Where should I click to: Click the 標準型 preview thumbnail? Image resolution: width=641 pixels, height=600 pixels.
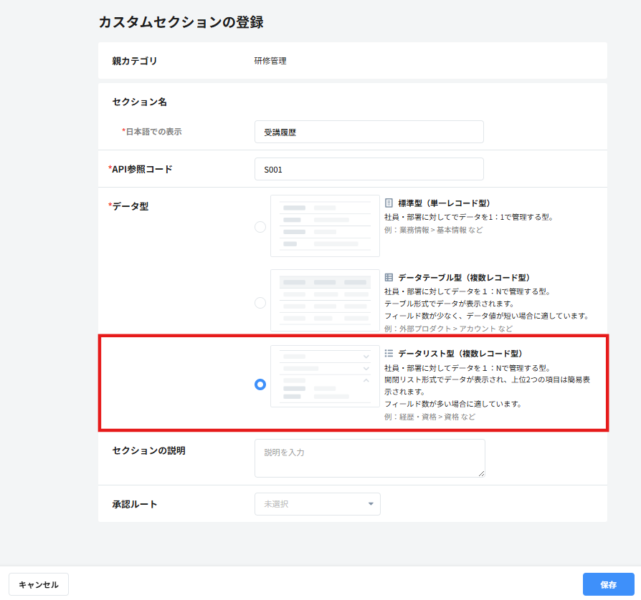click(x=325, y=226)
